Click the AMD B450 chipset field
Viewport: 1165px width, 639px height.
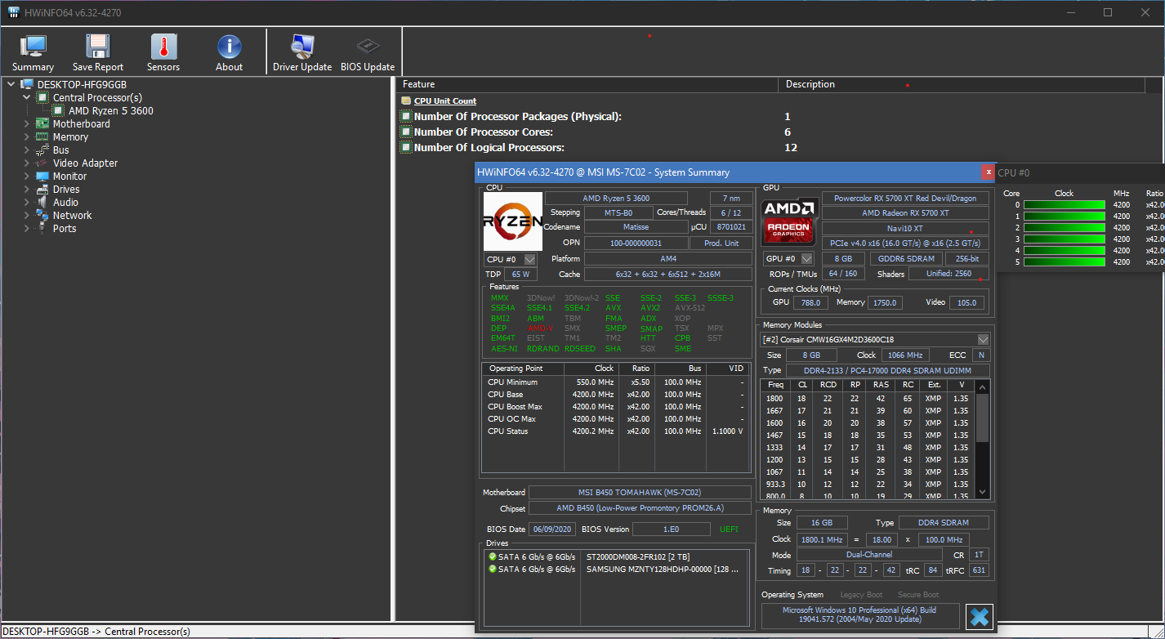coord(640,508)
